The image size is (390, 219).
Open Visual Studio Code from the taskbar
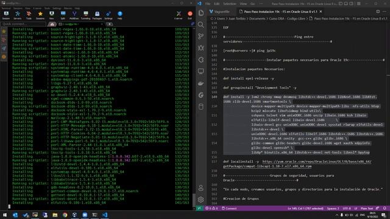pyautogui.click(x=105, y=215)
